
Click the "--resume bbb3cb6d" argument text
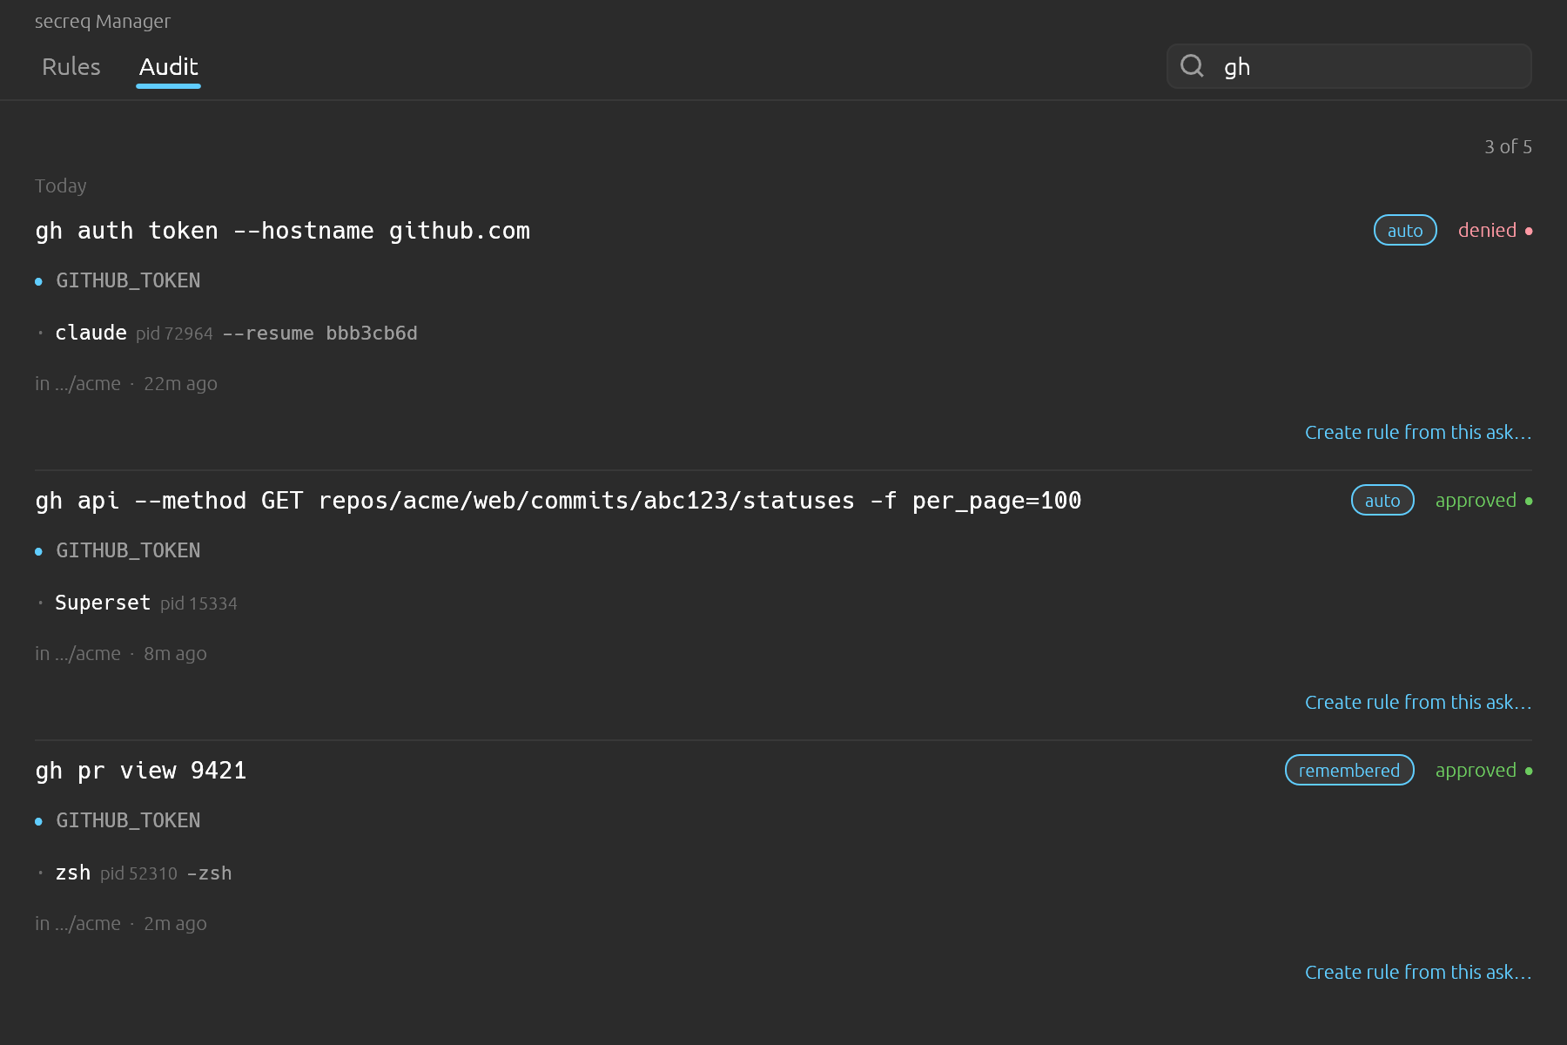coord(320,334)
